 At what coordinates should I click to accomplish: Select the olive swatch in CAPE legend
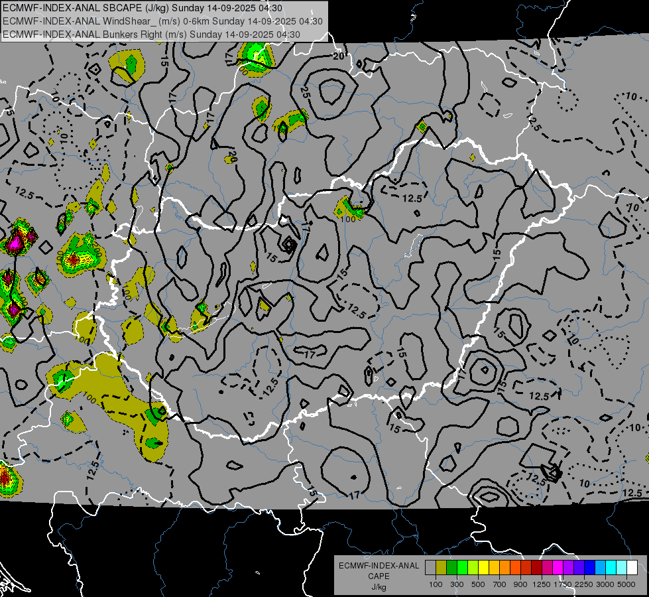pyautogui.click(x=441, y=567)
